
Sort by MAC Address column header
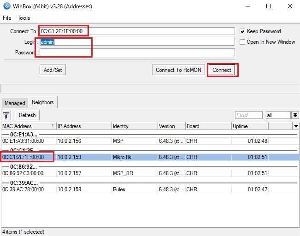(28, 126)
